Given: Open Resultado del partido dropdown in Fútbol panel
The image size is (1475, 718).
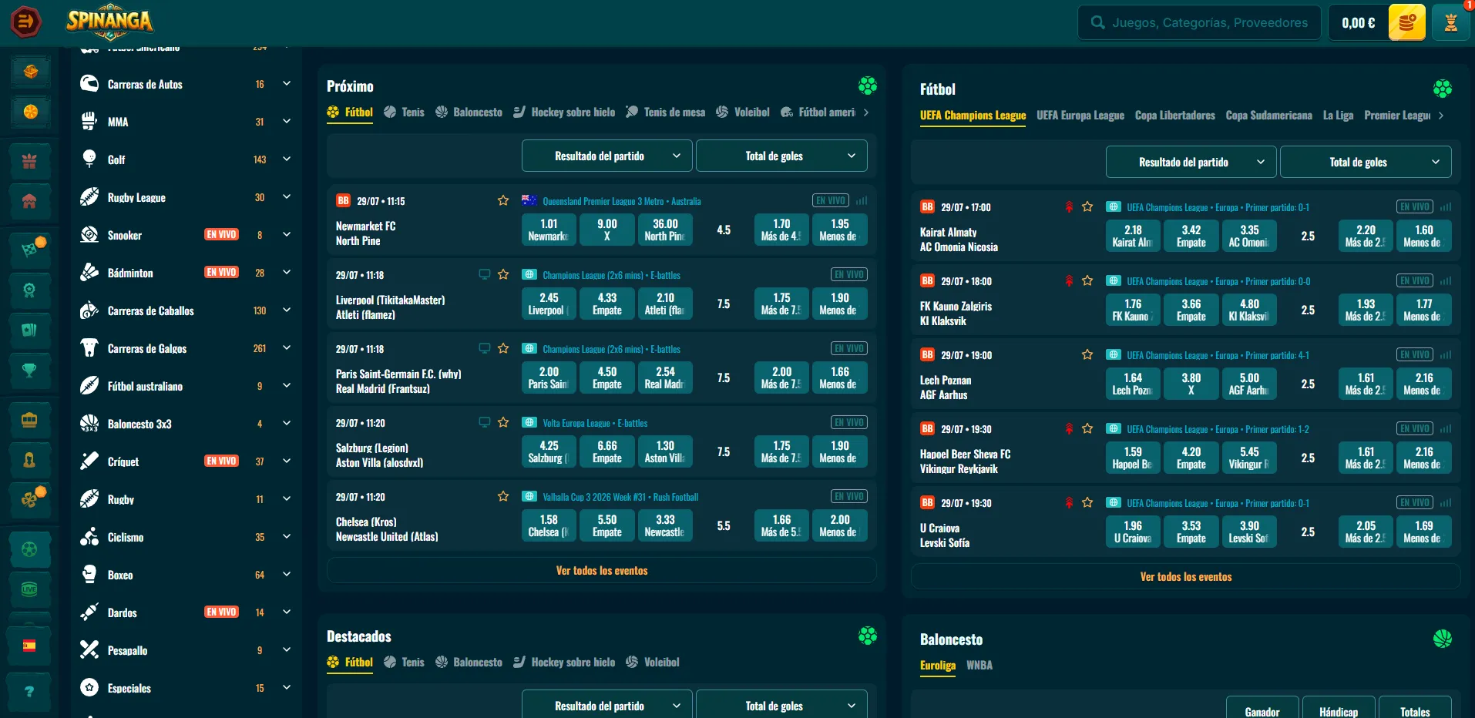Looking at the screenshot, I should pos(1191,162).
